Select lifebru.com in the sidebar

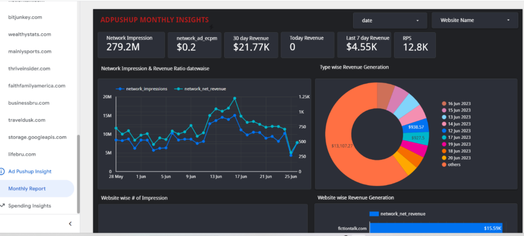pos(22,154)
